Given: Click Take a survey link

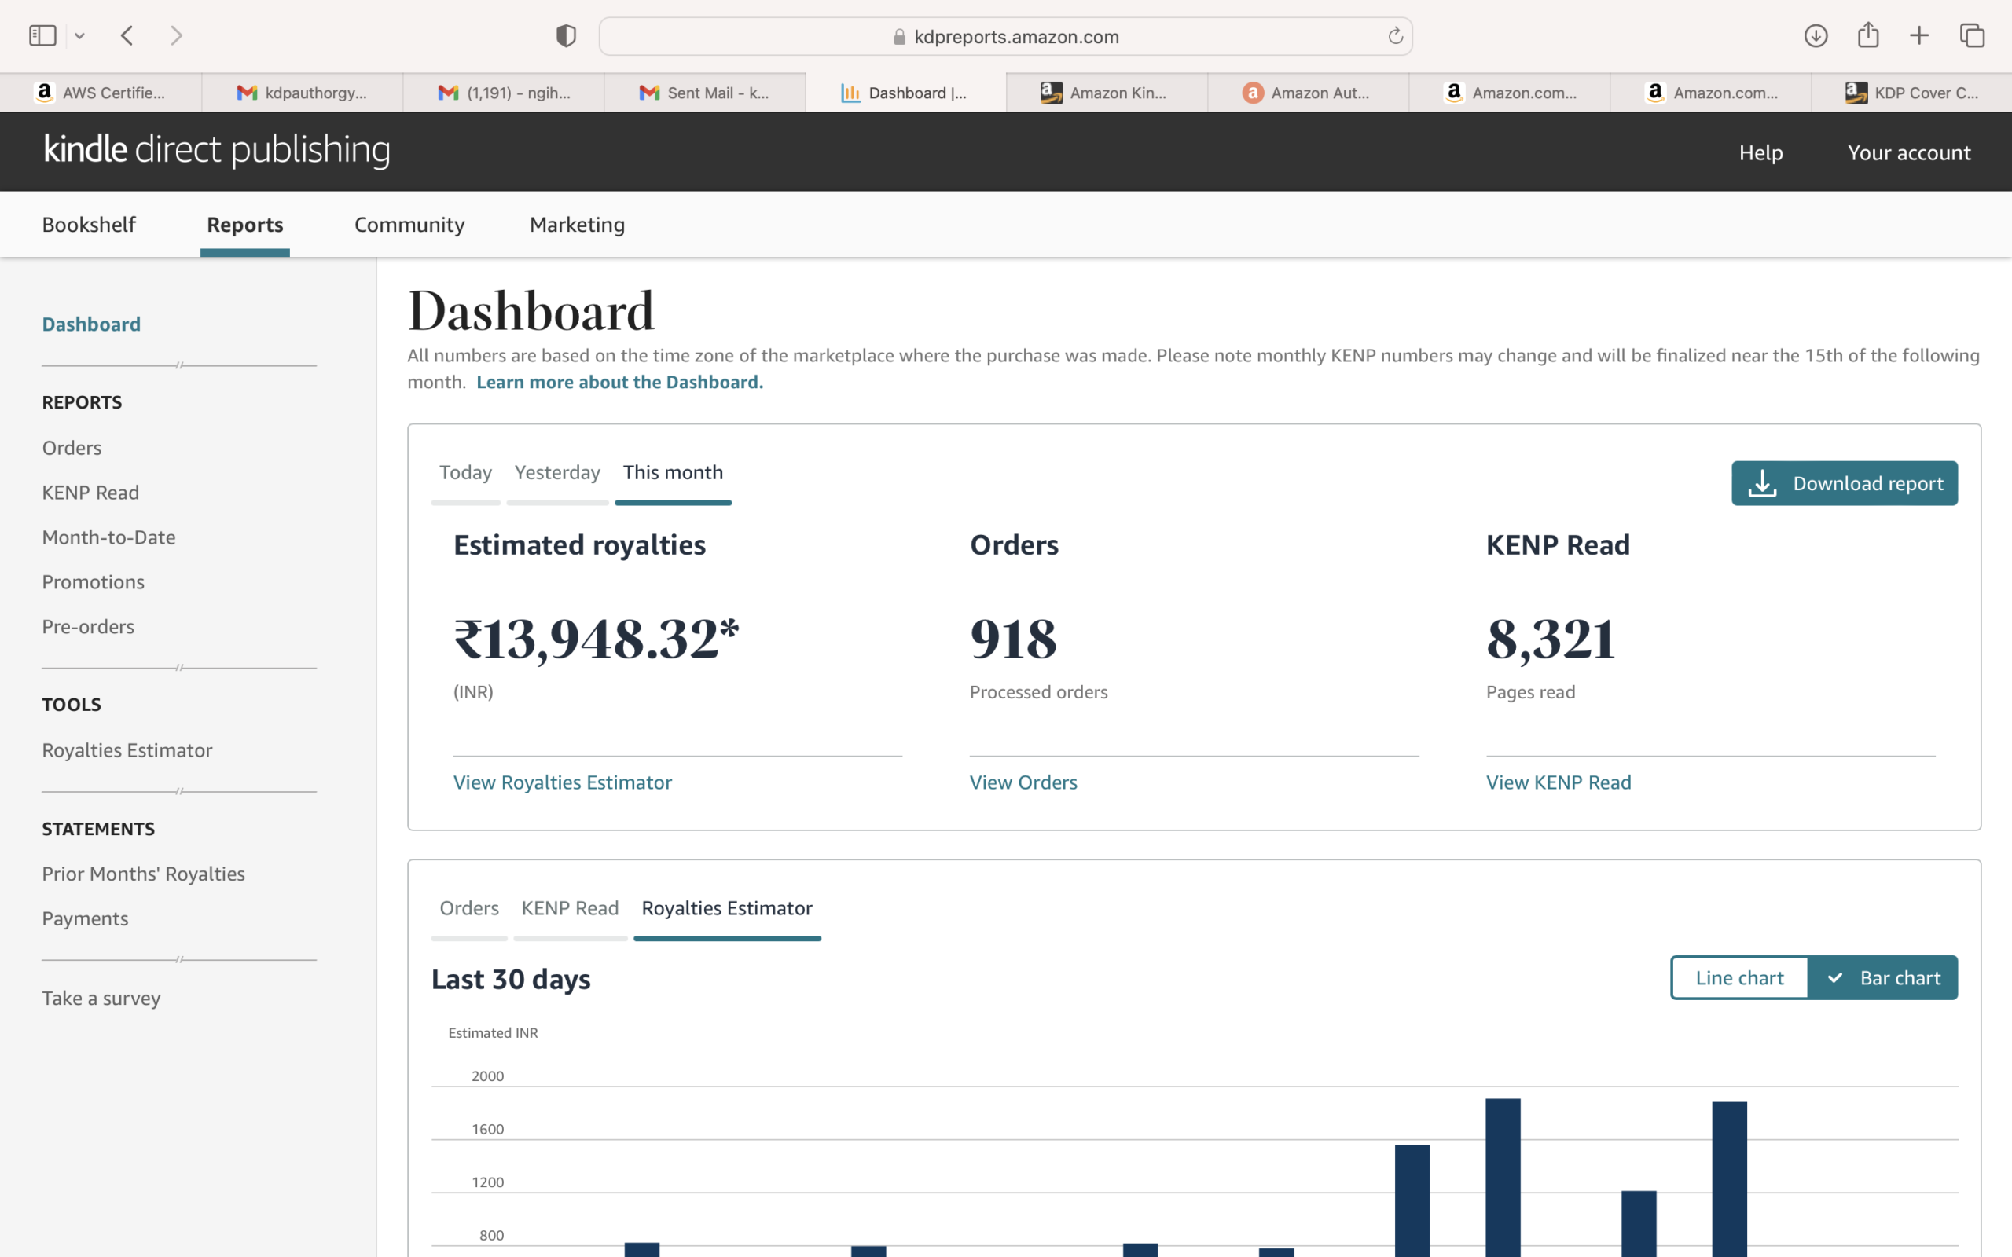Looking at the screenshot, I should coord(101,999).
